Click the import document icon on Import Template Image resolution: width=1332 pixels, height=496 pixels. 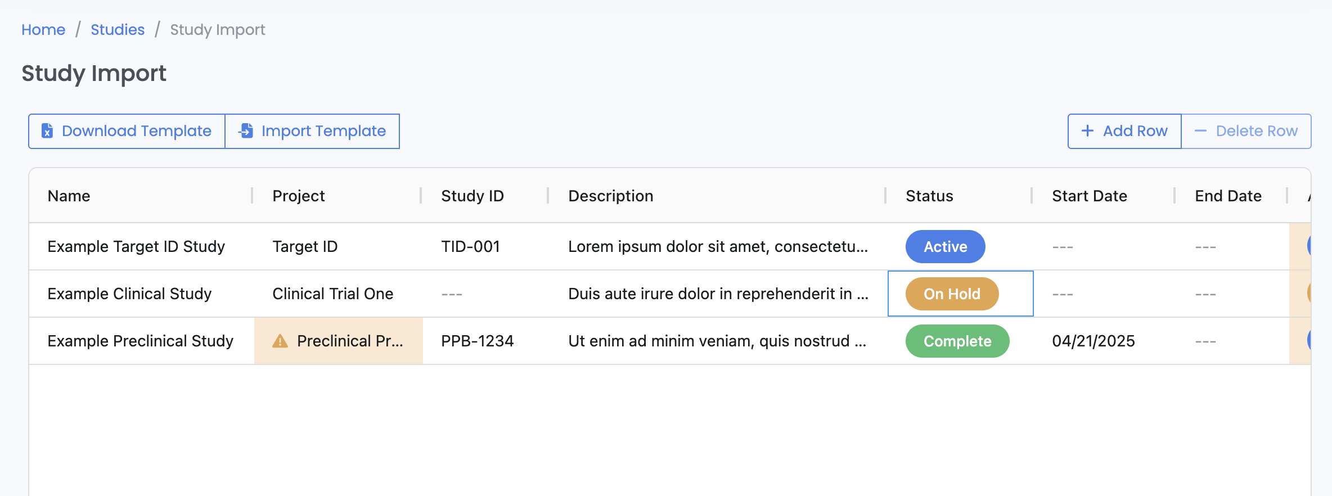click(245, 131)
